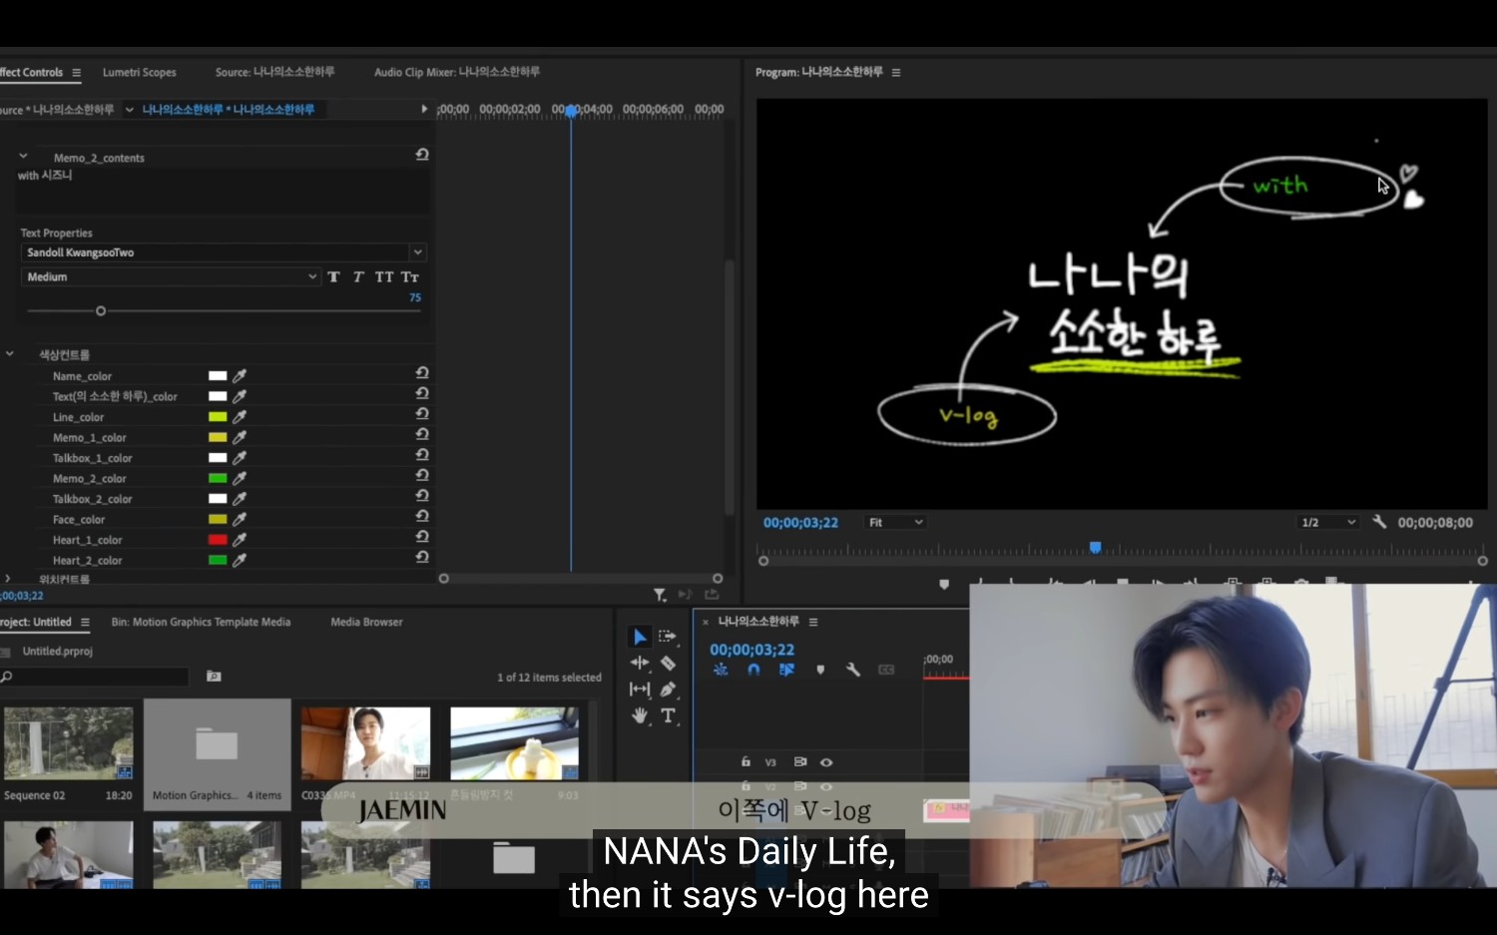Screen dimensions: 1497x935
Task: Toggle V3 track output eye
Action: tap(826, 761)
